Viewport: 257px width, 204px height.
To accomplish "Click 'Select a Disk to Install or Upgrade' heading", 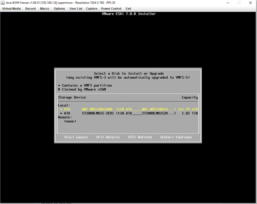I will coord(129,73).
